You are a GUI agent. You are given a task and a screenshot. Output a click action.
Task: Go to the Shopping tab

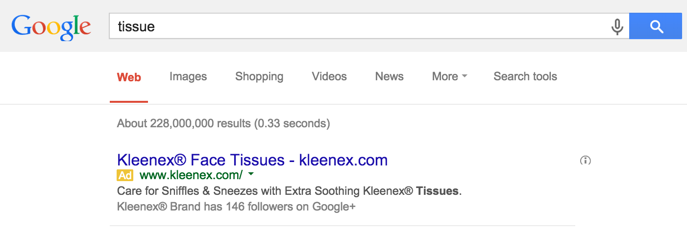pos(259,76)
